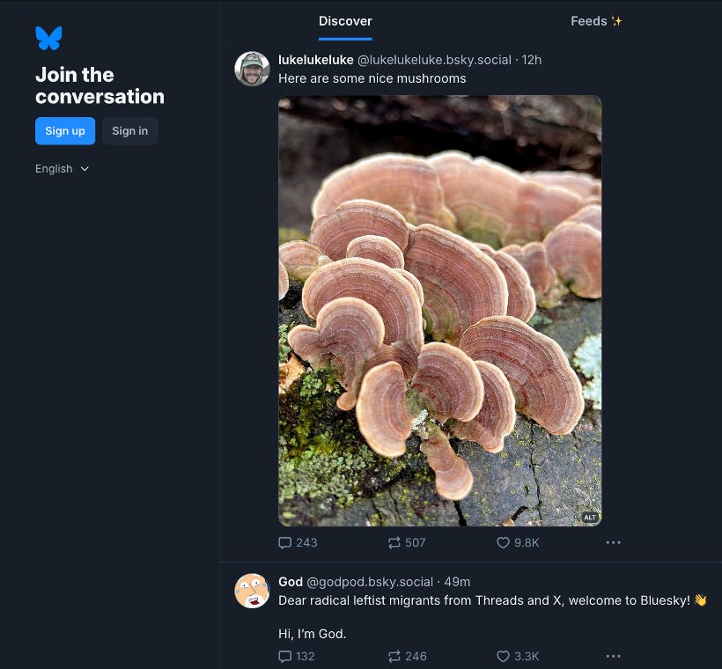
Task: View ALT text badge on mushroom image
Action: pos(590,518)
